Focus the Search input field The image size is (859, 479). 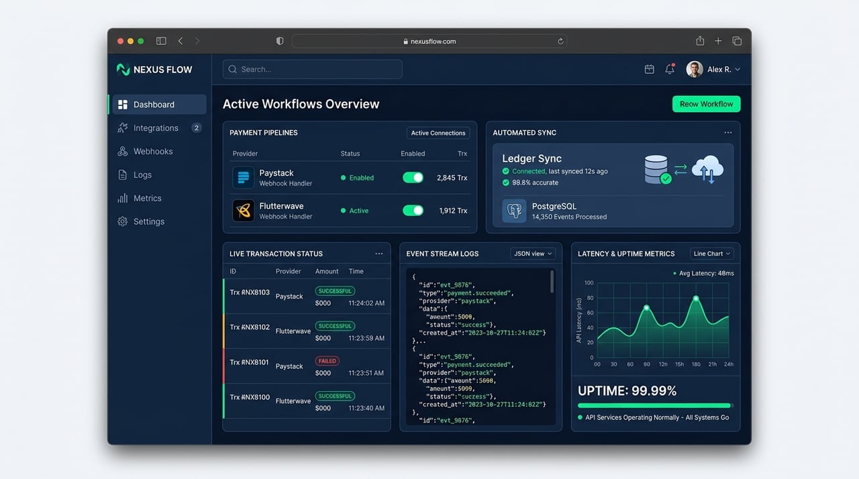tap(312, 69)
